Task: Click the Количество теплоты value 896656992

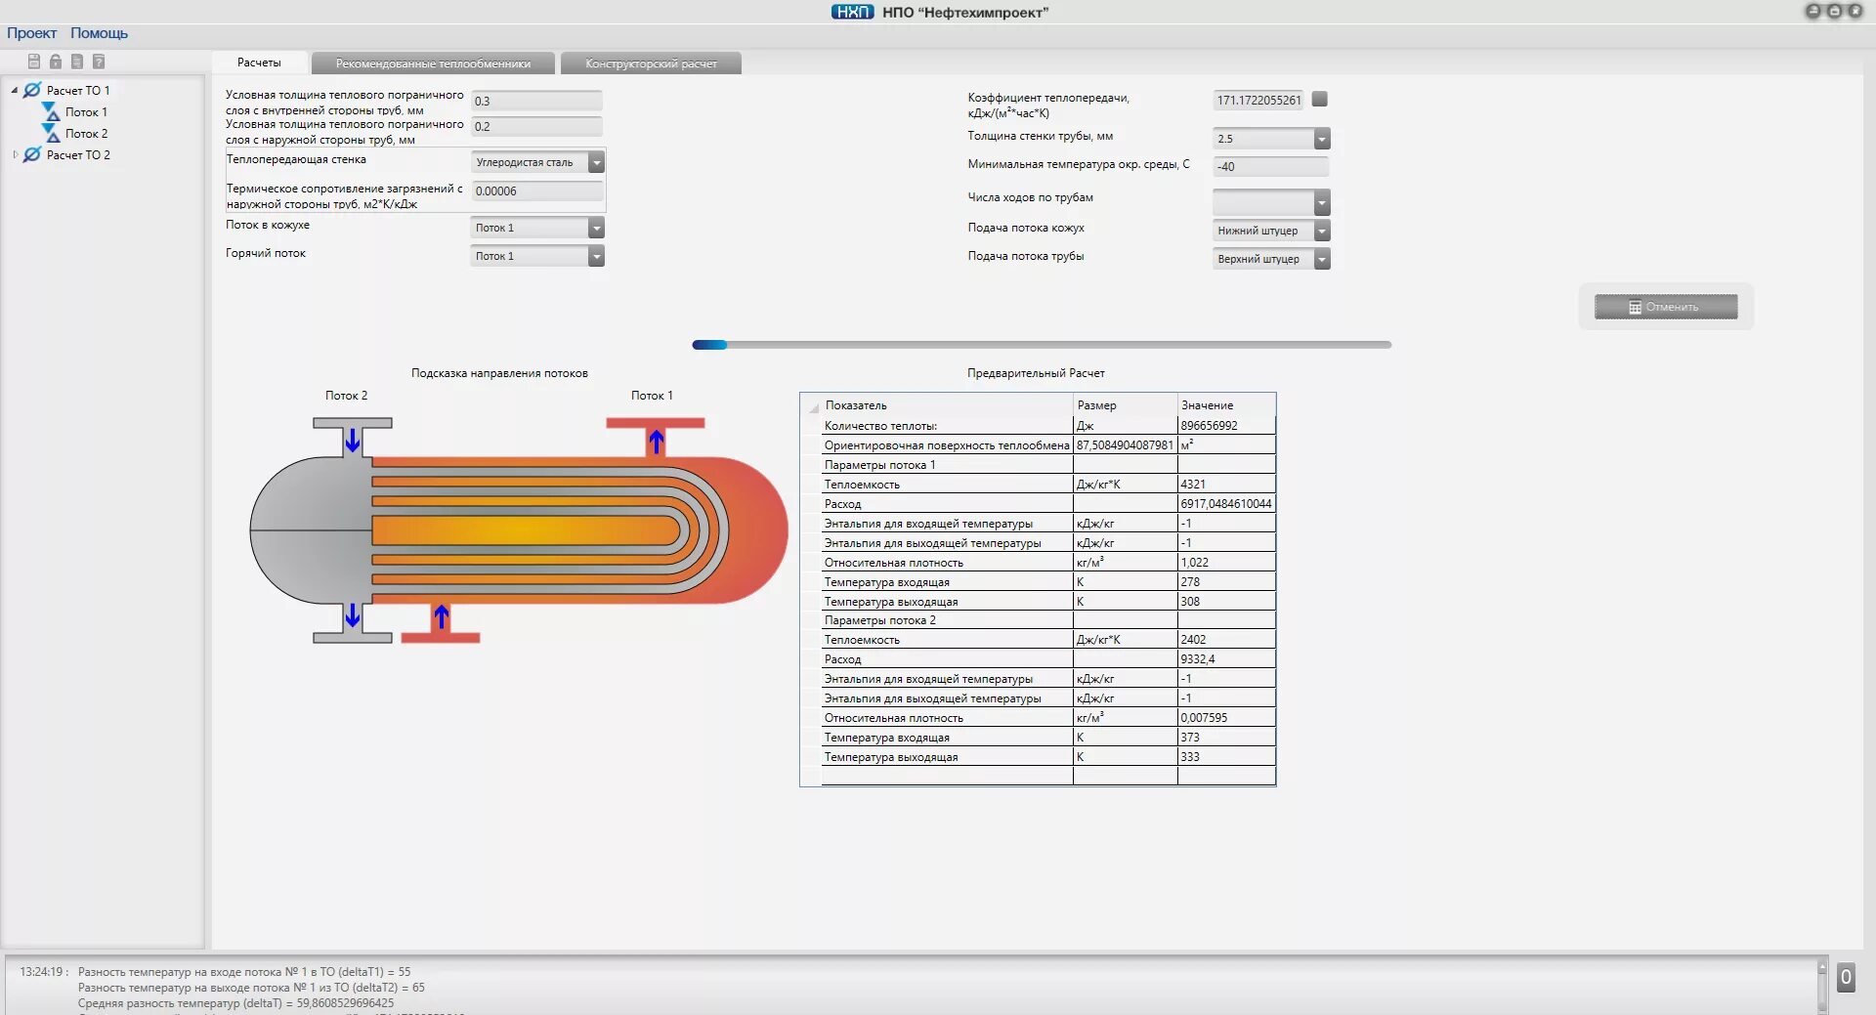Action: (1226, 426)
